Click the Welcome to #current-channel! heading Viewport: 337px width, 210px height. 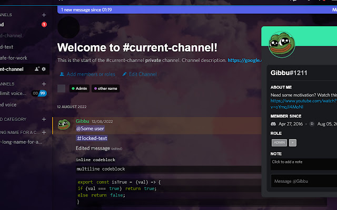point(137,47)
